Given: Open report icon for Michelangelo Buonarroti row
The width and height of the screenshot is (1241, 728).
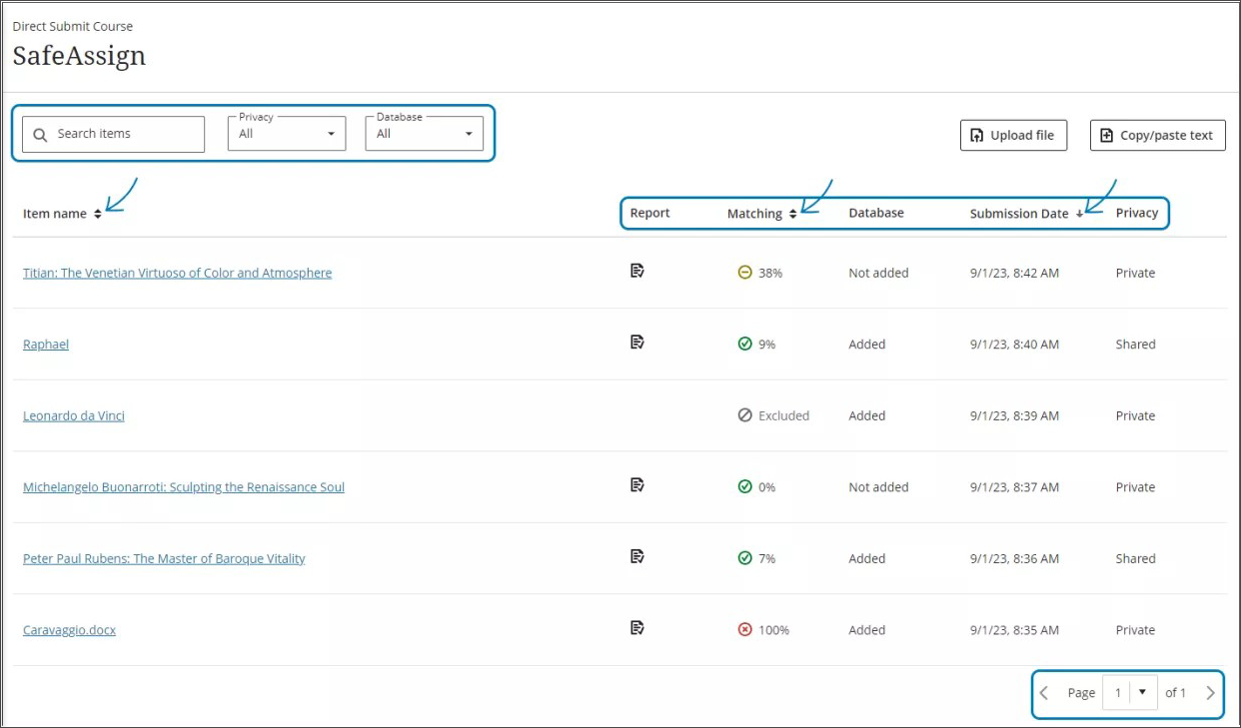Looking at the screenshot, I should (637, 485).
